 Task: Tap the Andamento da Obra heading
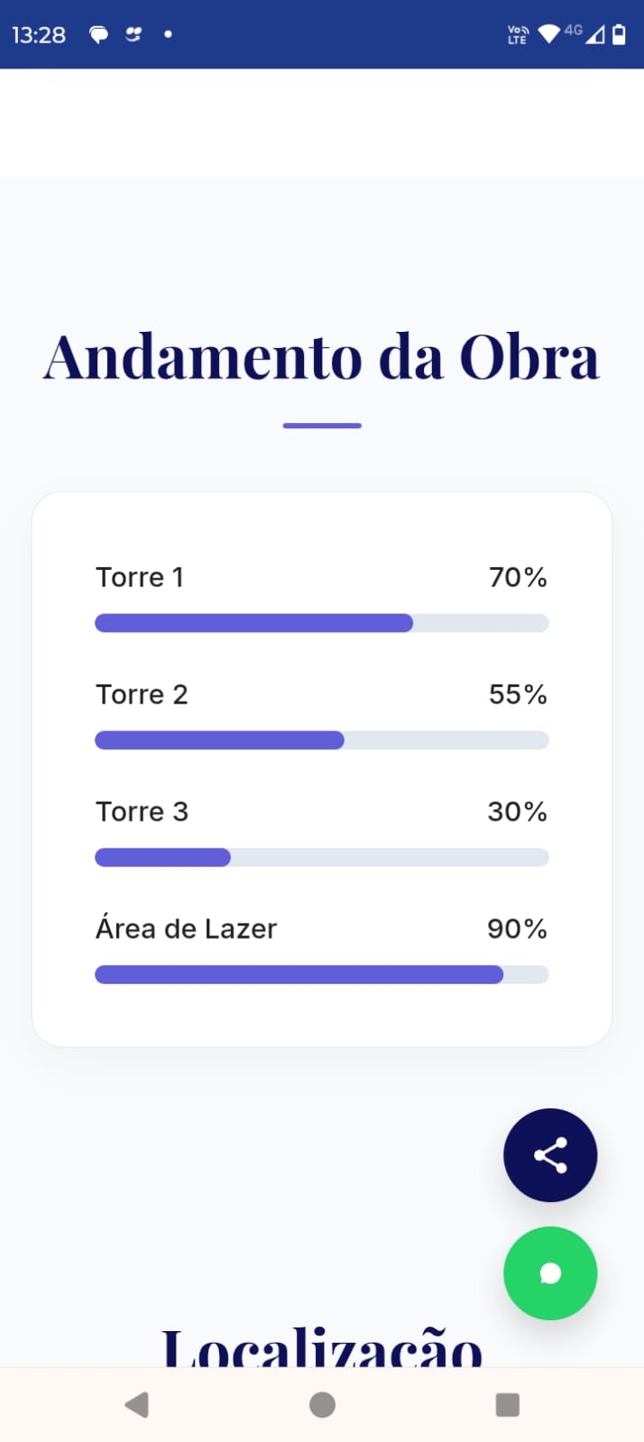(x=322, y=357)
